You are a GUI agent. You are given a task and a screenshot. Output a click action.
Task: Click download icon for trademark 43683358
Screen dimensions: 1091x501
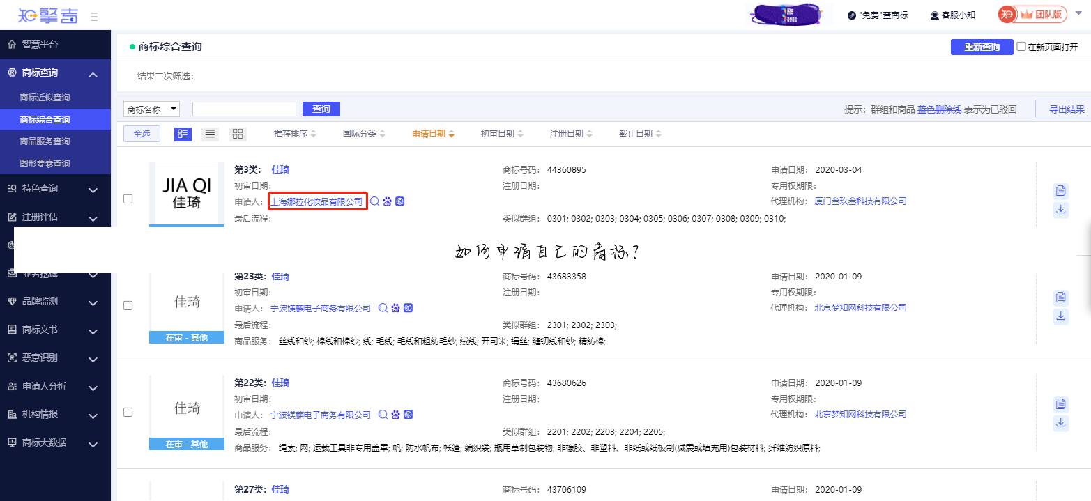1060,316
